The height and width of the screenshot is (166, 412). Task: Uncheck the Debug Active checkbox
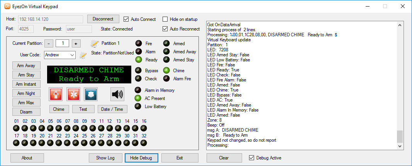(x=251, y=158)
